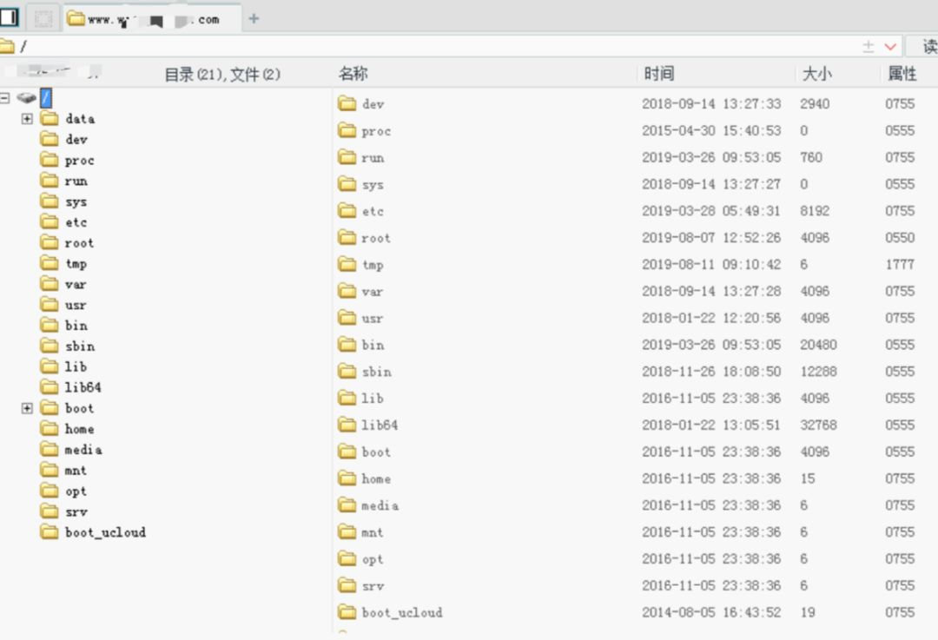Viewport: 938px width, 640px height.
Task: Sort files by 大小 column header
Action: coord(816,74)
